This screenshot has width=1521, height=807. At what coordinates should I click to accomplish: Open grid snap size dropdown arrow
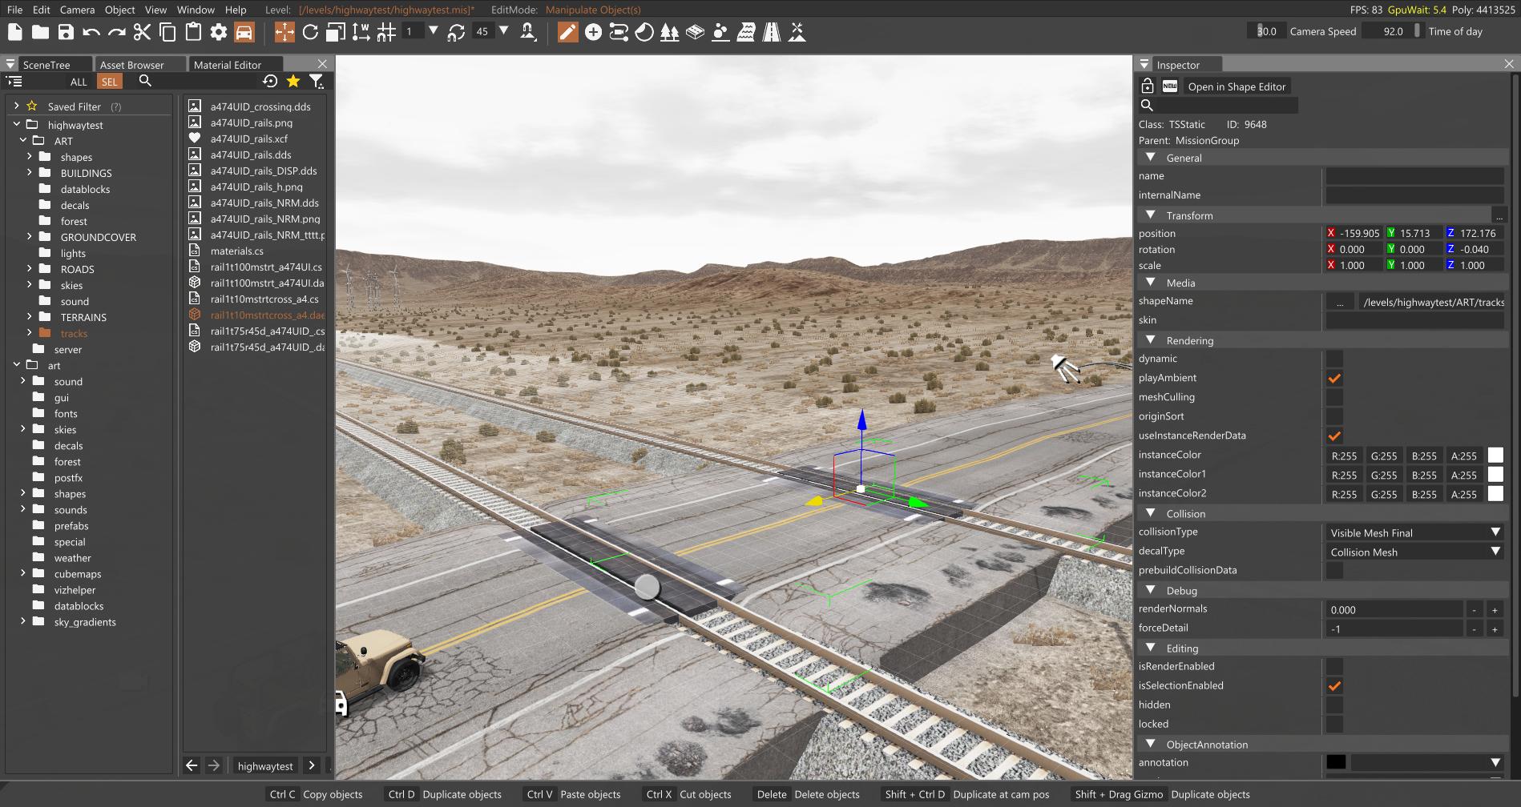(434, 30)
